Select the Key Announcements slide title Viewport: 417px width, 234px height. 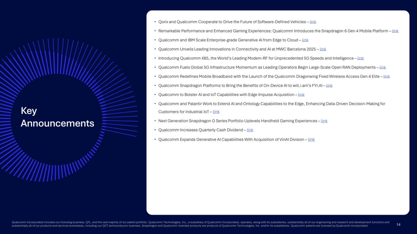(57, 117)
